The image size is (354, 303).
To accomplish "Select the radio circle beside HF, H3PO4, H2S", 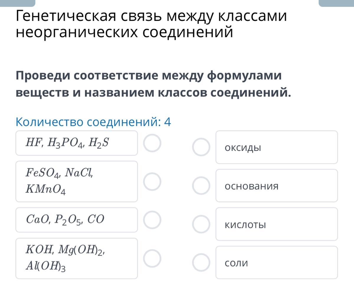I will 152,143.
